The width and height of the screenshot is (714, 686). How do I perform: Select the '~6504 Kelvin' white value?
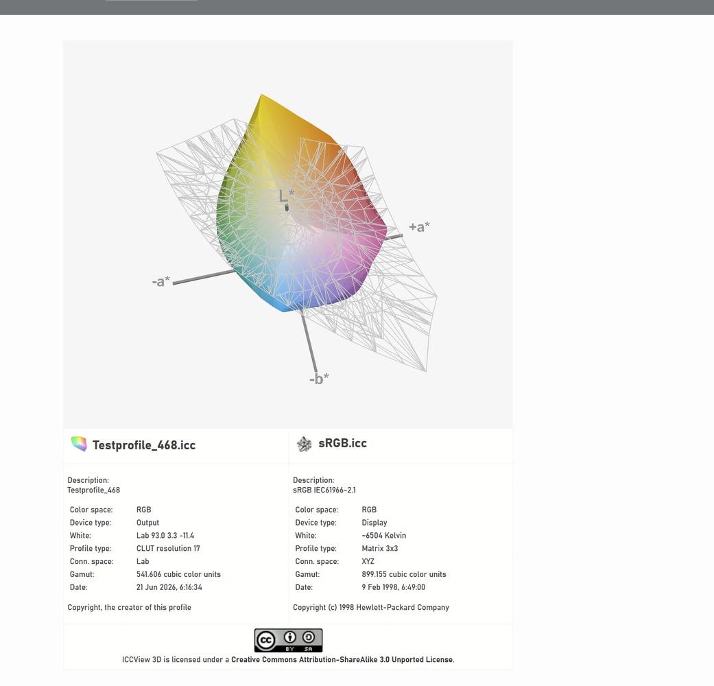[384, 536]
